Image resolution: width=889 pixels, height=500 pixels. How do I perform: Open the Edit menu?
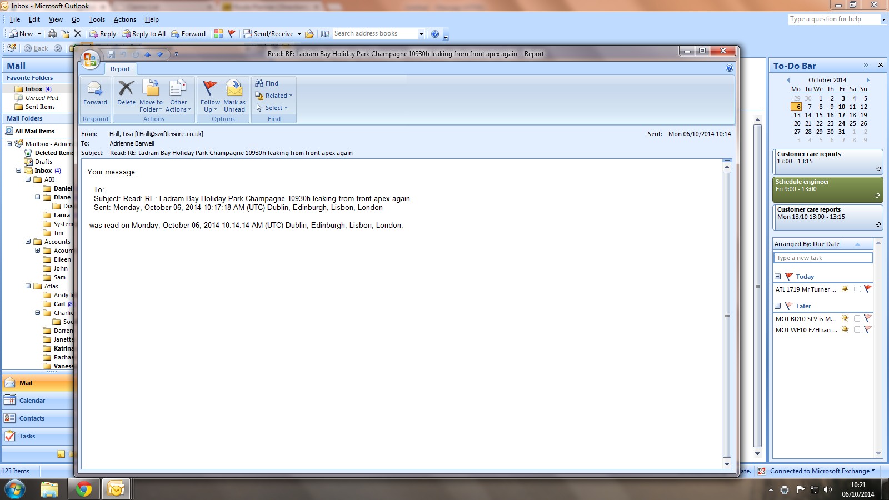(x=34, y=19)
